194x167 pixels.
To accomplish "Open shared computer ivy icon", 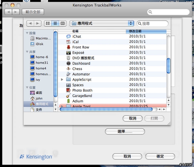I will coord(32,80).
